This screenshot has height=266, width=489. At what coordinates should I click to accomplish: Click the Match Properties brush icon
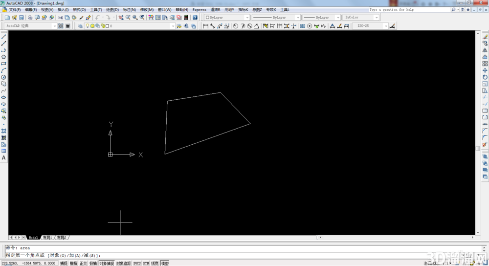coord(81,18)
